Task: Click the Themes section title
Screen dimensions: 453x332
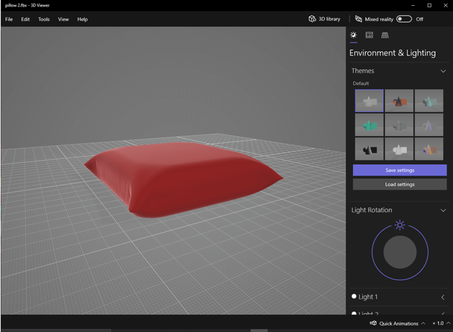Action: point(363,71)
